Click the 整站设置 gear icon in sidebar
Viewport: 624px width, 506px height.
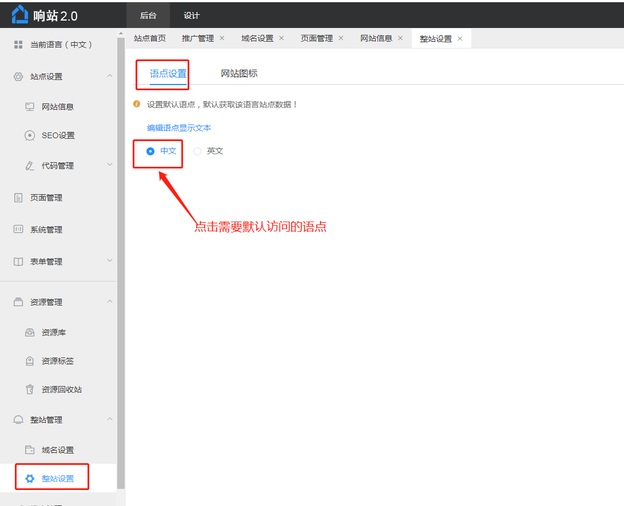coord(30,479)
